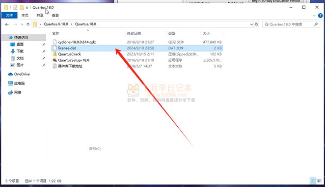Screen dimensions: 325x187
Task: Select the license.dat file name
Action: (x=67, y=48)
